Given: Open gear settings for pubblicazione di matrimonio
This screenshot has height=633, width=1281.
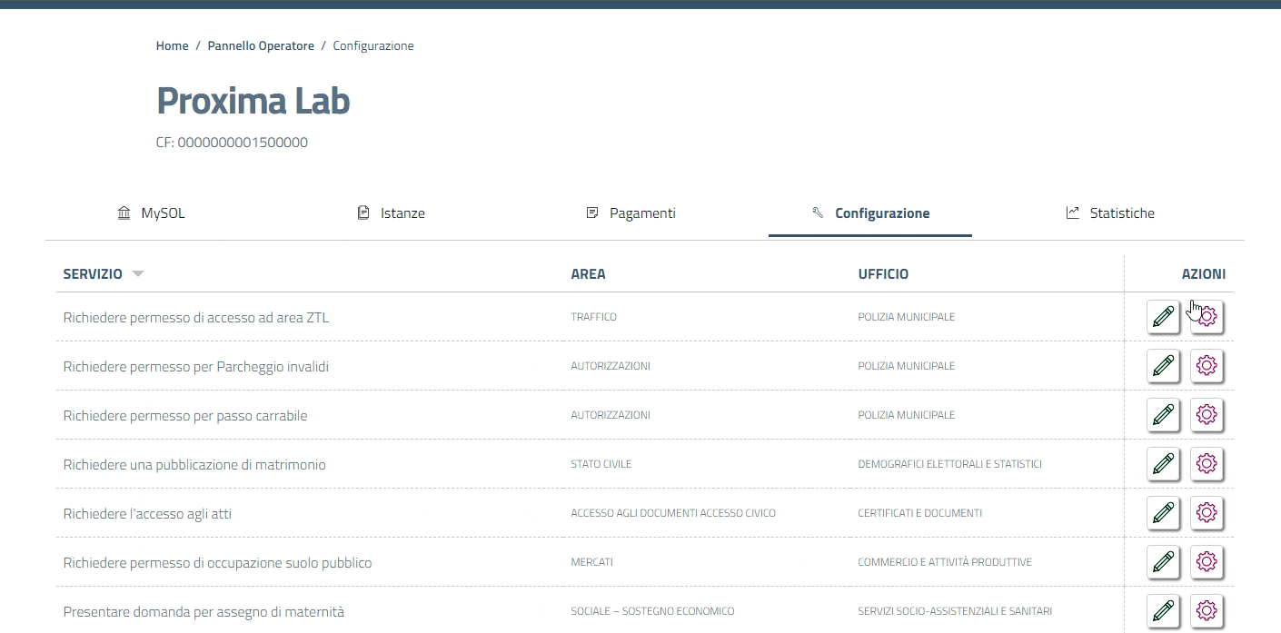Looking at the screenshot, I should [x=1207, y=464].
